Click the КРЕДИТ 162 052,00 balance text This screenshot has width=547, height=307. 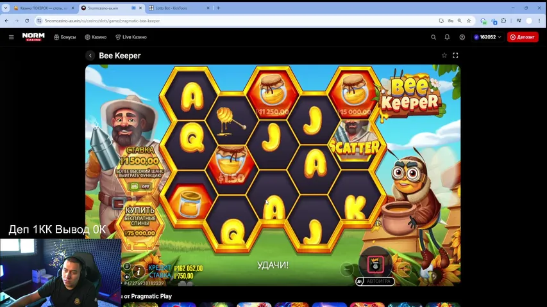click(176, 268)
